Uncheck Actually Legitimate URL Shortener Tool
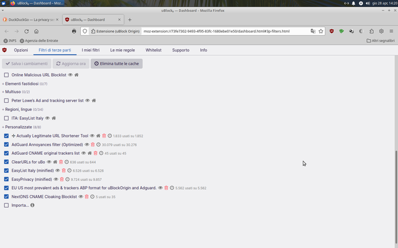The height and width of the screenshot is (248, 398). coord(6,136)
